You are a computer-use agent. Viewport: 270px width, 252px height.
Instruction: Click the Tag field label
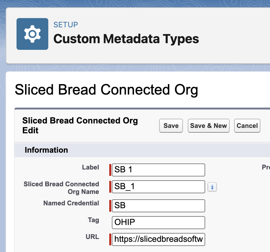(x=93, y=220)
